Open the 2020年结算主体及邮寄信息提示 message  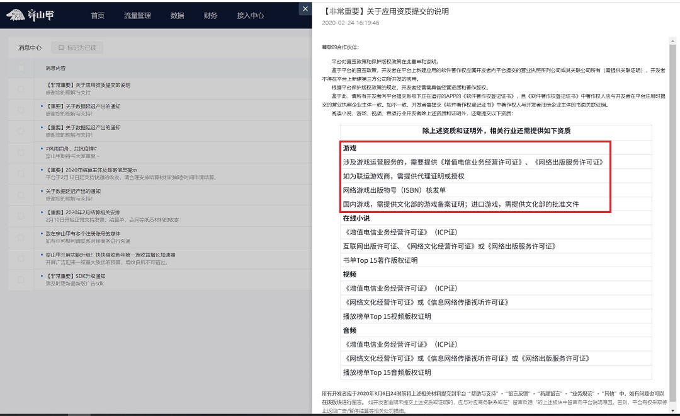tap(91, 170)
